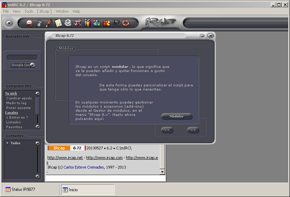Open the people group toolbar icon
The height and width of the screenshot is (197, 290).
click(x=87, y=23)
